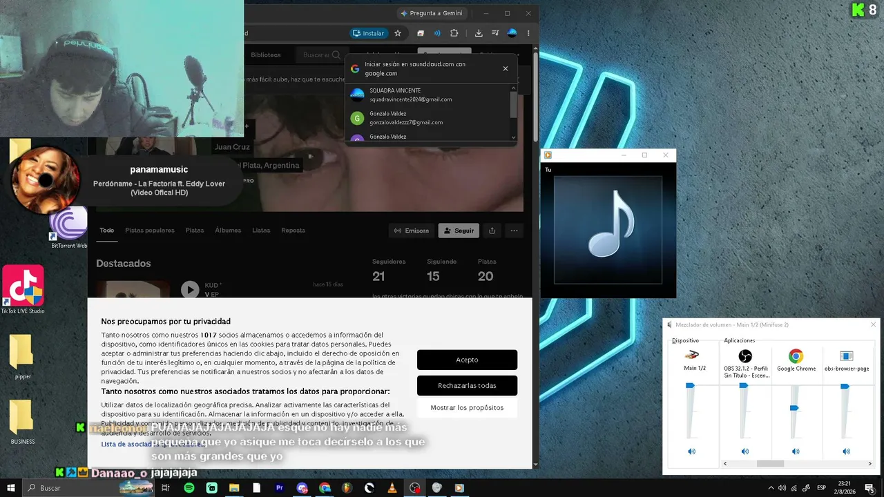884x497 pixels.
Task: Click the search magnifier in SoundCloud's header
Action: [336, 55]
